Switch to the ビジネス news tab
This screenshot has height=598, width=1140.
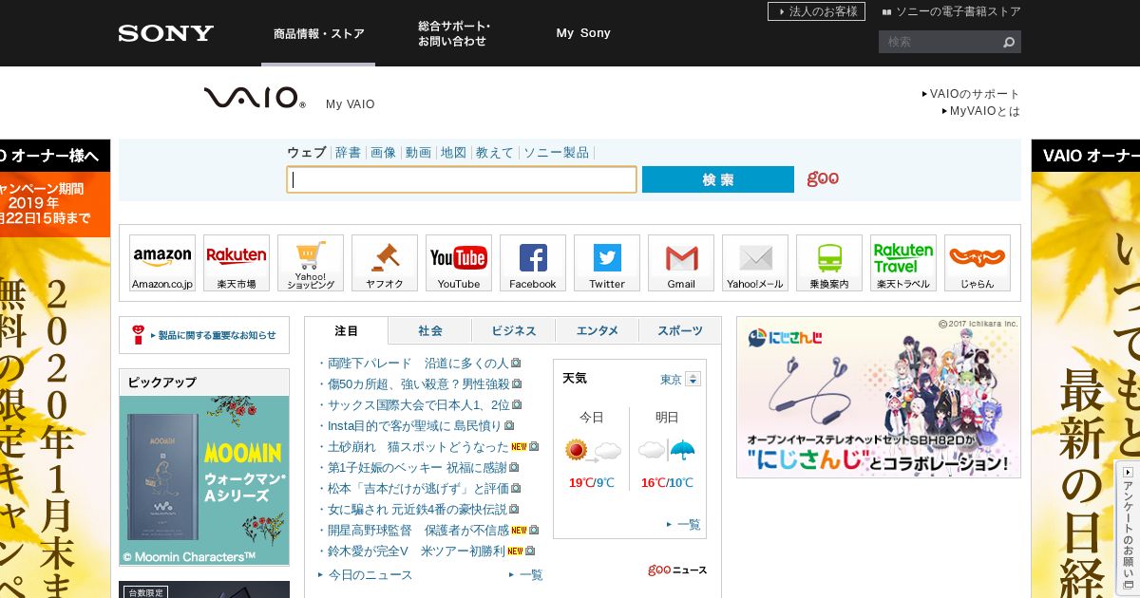(x=513, y=330)
